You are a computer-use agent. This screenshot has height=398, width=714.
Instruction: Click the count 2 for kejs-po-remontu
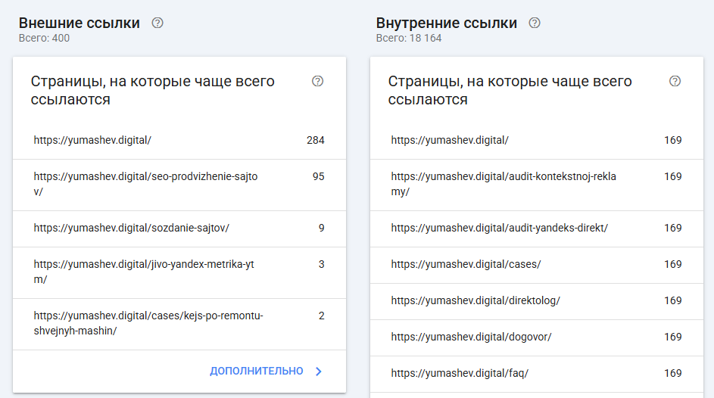[322, 316]
